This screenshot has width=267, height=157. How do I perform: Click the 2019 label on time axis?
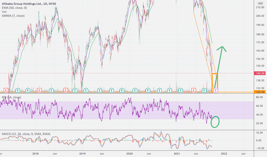(82, 154)
